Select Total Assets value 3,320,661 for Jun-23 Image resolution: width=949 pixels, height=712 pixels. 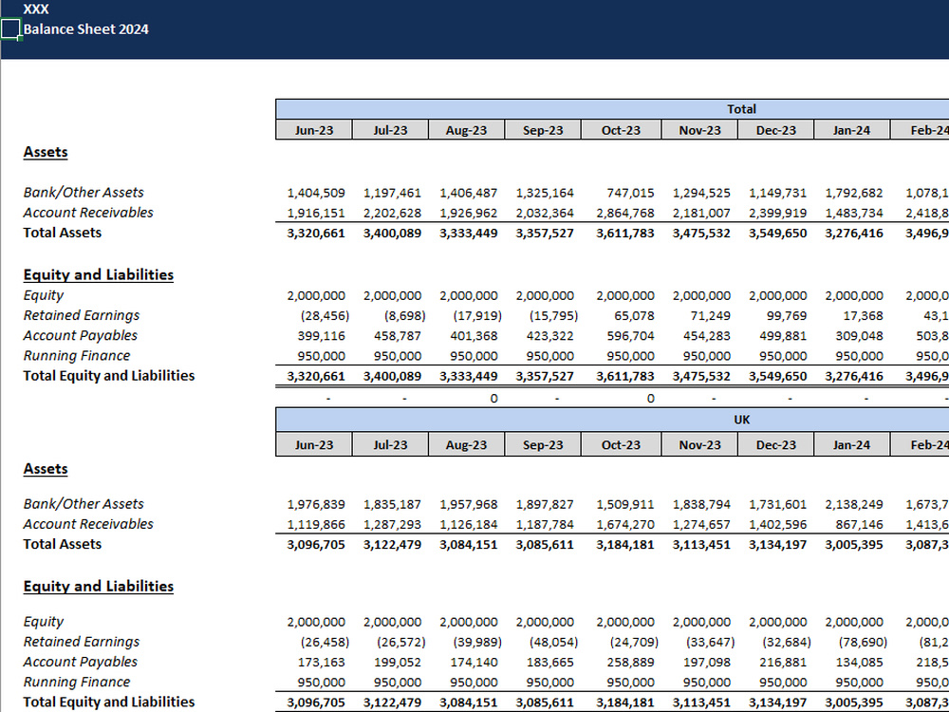(316, 233)
